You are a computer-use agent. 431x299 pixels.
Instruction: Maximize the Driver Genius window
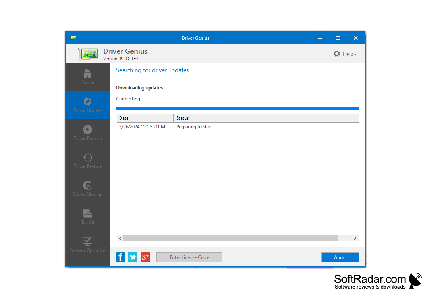(x=338, y=38)
